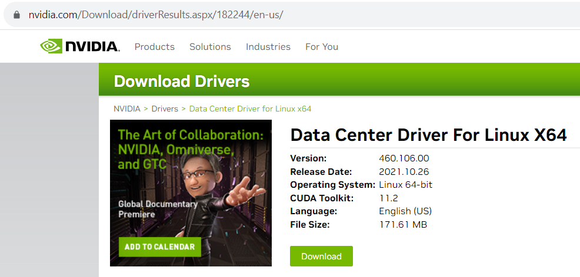Click the browser address bar URL
580x277 pixels.
(x=156, y=15)
